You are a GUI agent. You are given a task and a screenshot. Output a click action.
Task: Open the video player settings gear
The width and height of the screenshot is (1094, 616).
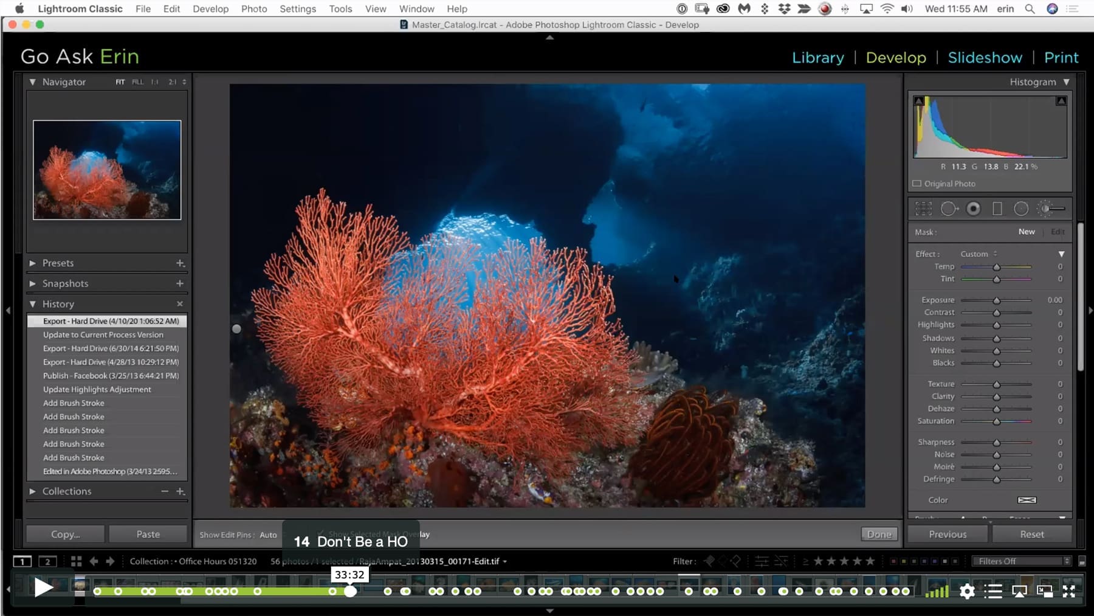pos(967,591)
